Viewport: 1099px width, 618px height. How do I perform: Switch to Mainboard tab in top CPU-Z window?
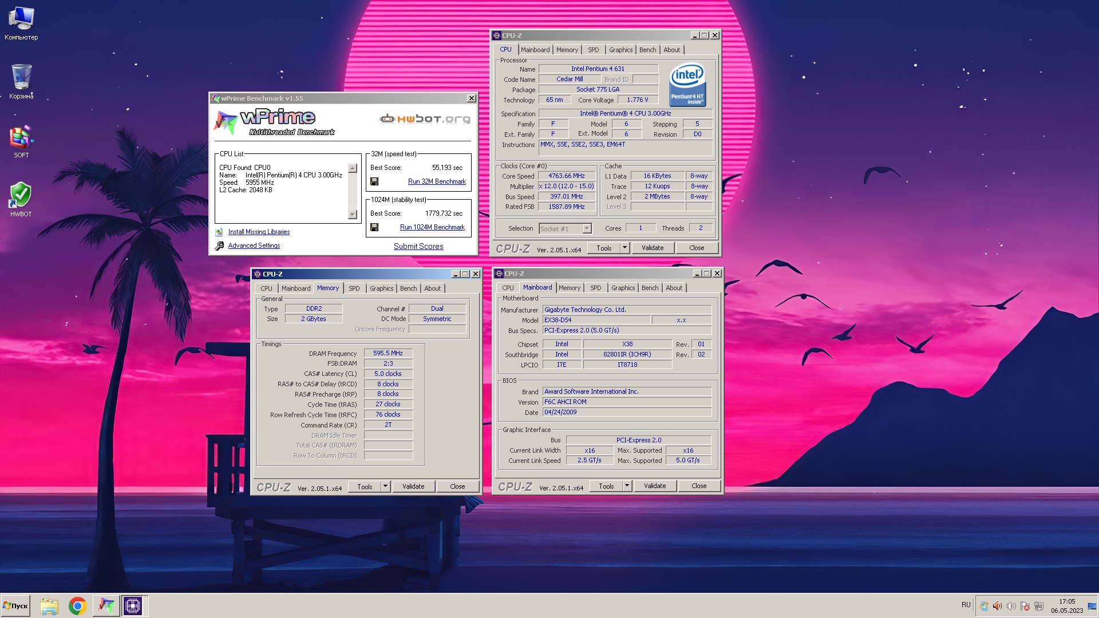pyautogui.click(x=535, y=50)
